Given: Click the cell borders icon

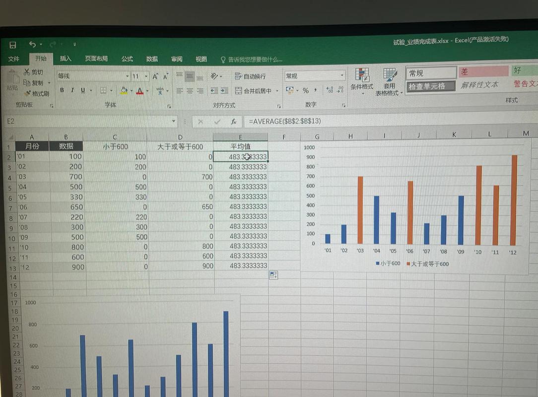Looking at the screenshot, I should tap(103, 90).
